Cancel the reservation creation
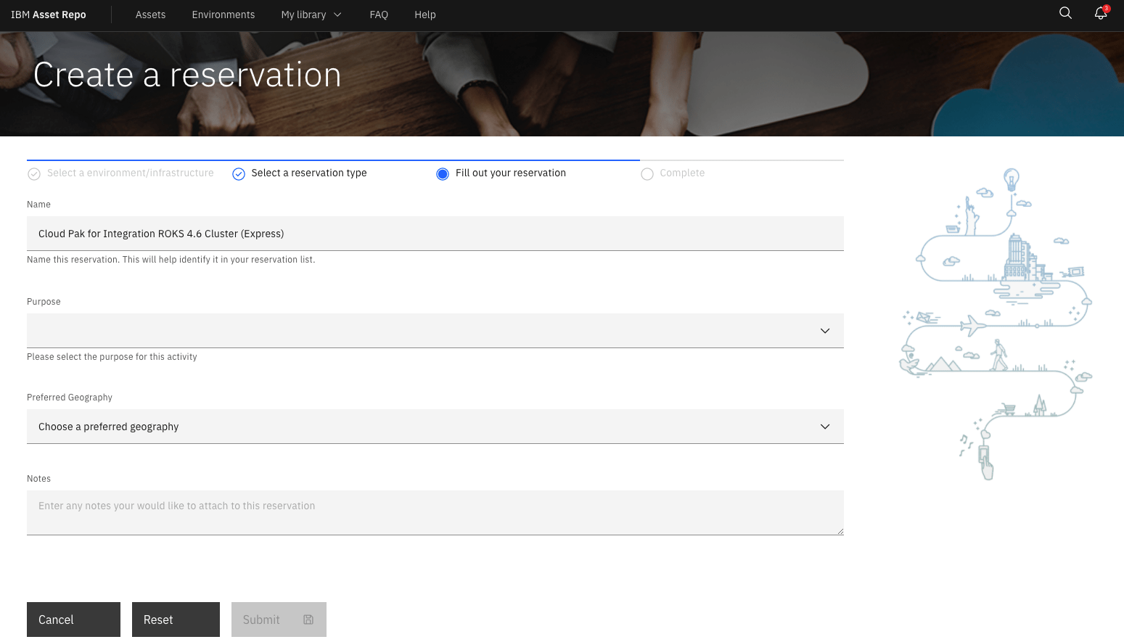 (73, 620)
